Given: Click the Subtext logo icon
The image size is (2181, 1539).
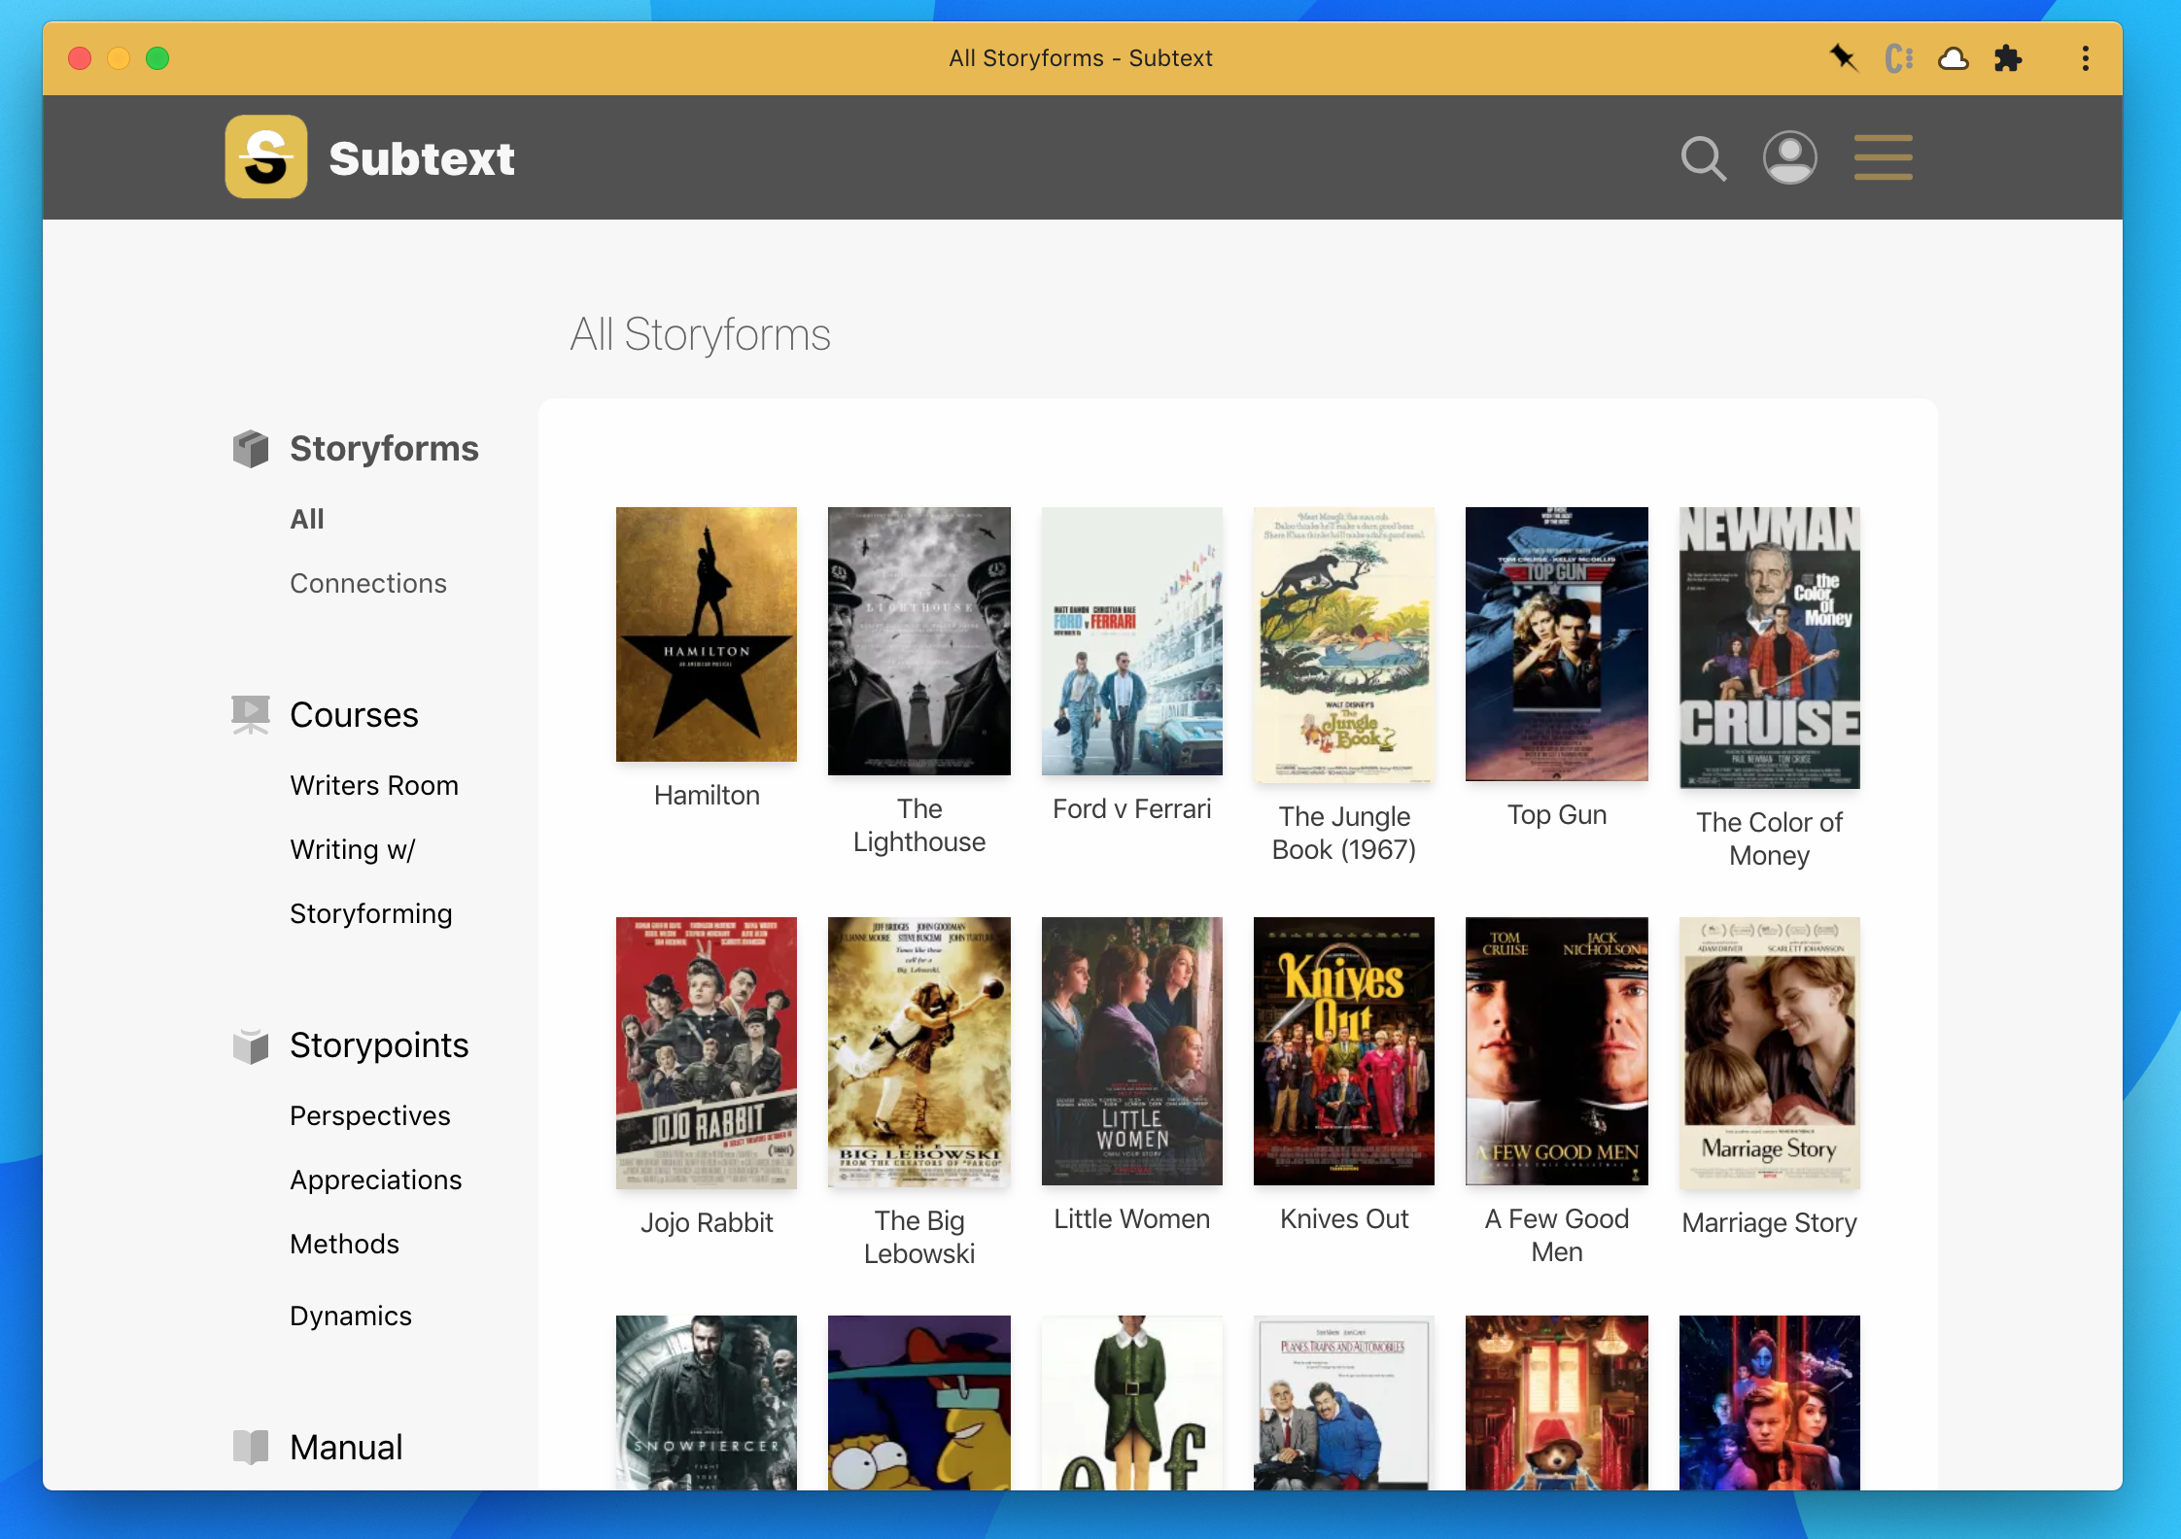Looking at the screenshot, I should pos(266,157).
